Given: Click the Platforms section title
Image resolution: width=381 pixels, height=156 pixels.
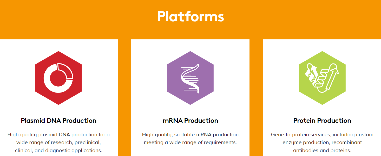Looking at the screenshot, I should click(190, 16).
